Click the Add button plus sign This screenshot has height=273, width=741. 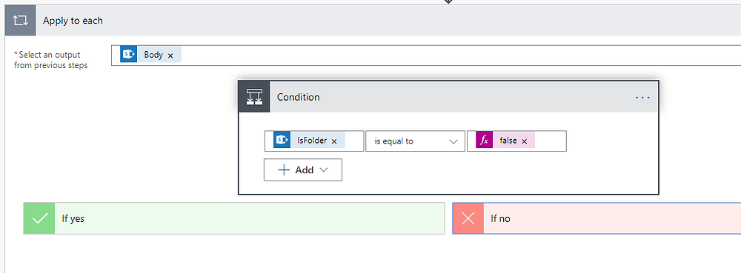point(284,170)
